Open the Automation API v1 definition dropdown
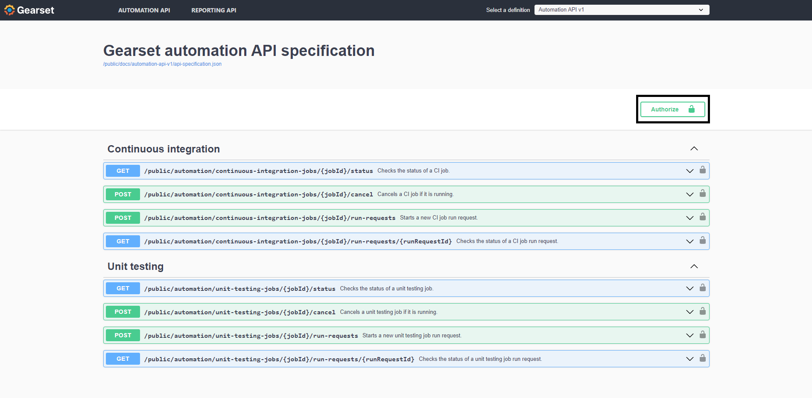The width and height of the screenshot is (812, 398). tap(621, 10)
